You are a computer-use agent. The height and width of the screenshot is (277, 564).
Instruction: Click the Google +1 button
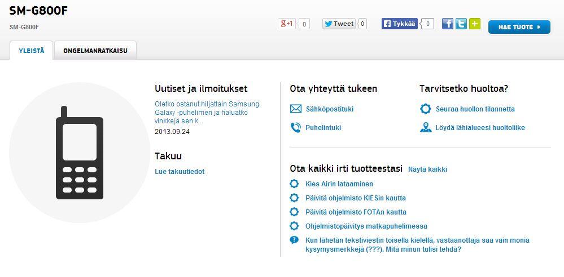pyautogui.click(x=286, y=24)
